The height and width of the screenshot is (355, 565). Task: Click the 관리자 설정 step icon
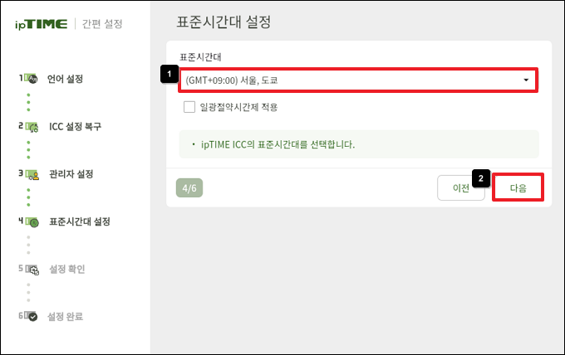tap(32, 175)
